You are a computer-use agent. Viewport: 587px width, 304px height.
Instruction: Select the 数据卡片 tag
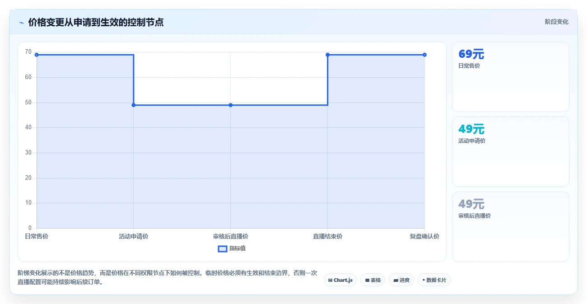434,280
